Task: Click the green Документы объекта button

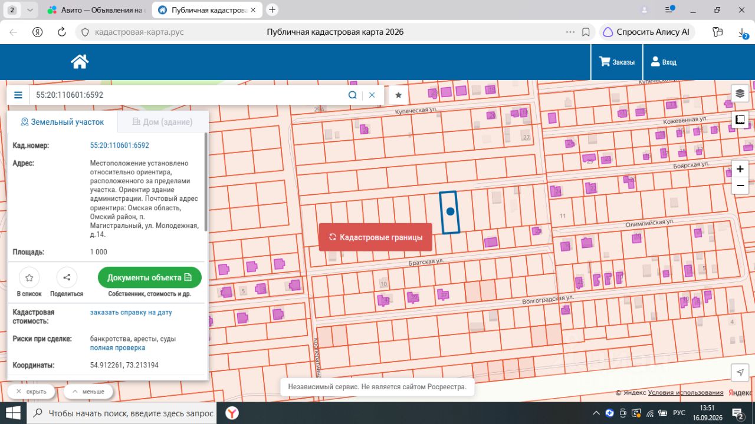Action: [x=150, y=277]
